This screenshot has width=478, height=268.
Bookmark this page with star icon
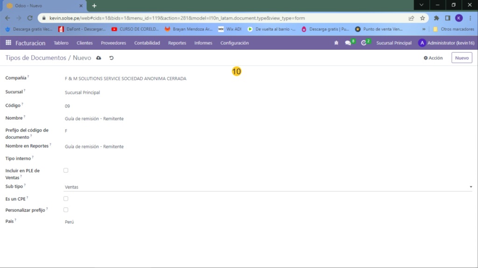pyautogui.click(x=422, y=18)
